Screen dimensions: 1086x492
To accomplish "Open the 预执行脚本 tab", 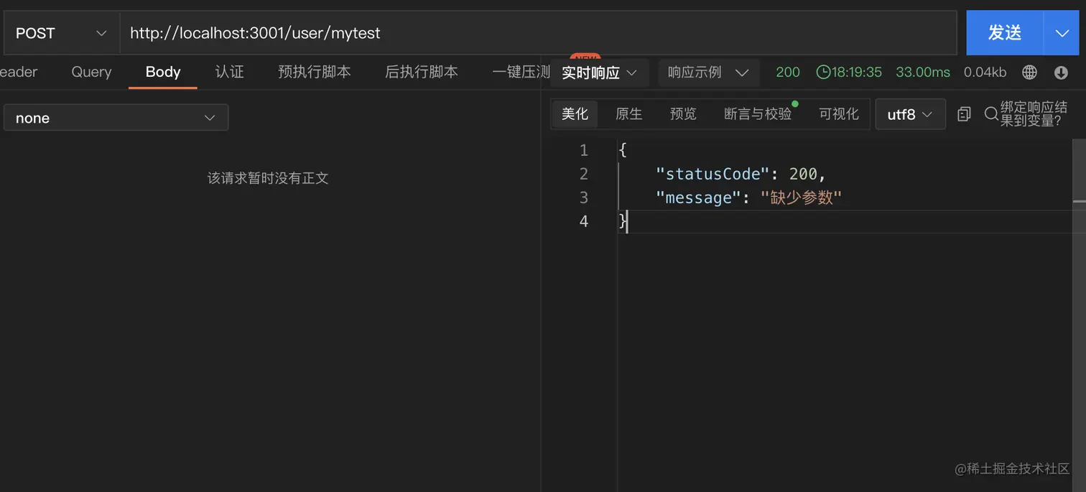I will (x=315, y=72).
